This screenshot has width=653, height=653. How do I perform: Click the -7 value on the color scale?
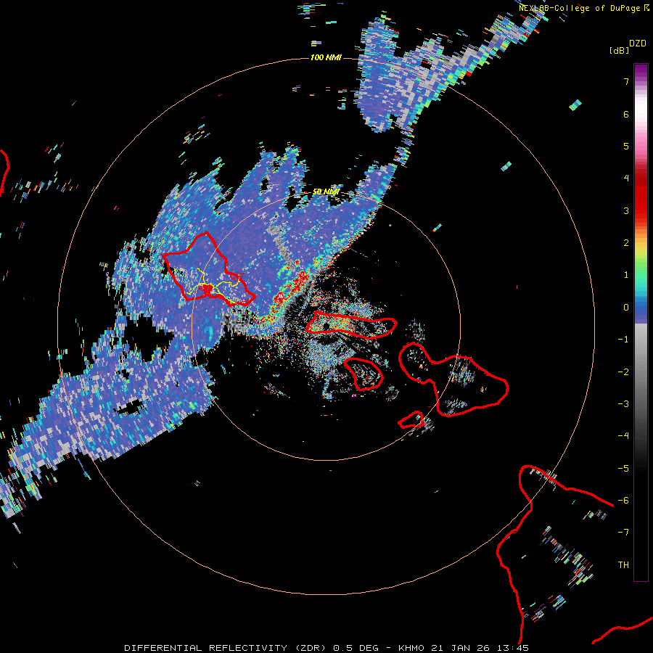623,533
